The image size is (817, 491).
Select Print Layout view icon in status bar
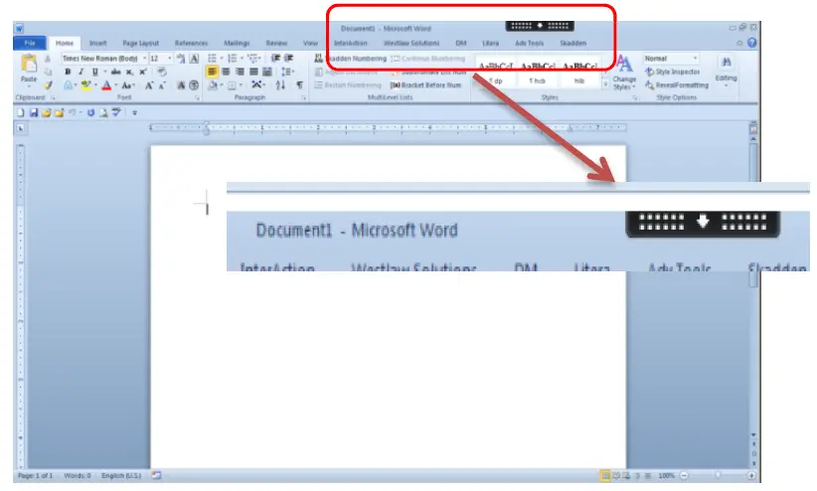pyautogui.click(x=605, y=475)
